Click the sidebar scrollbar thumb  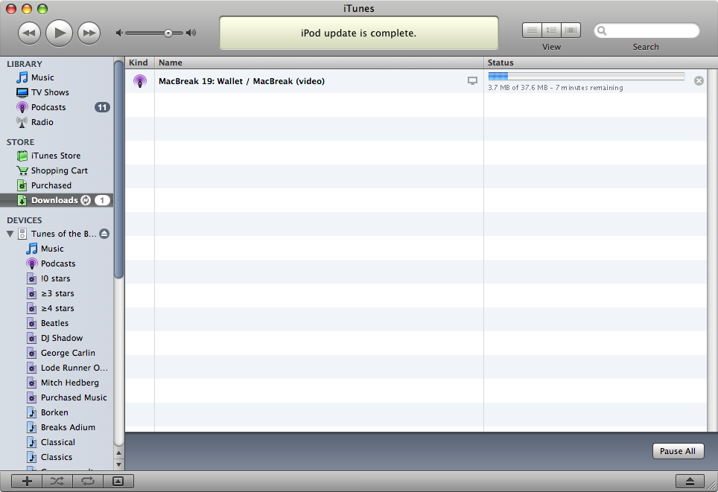pyautogui.click(x=118, y=170)
